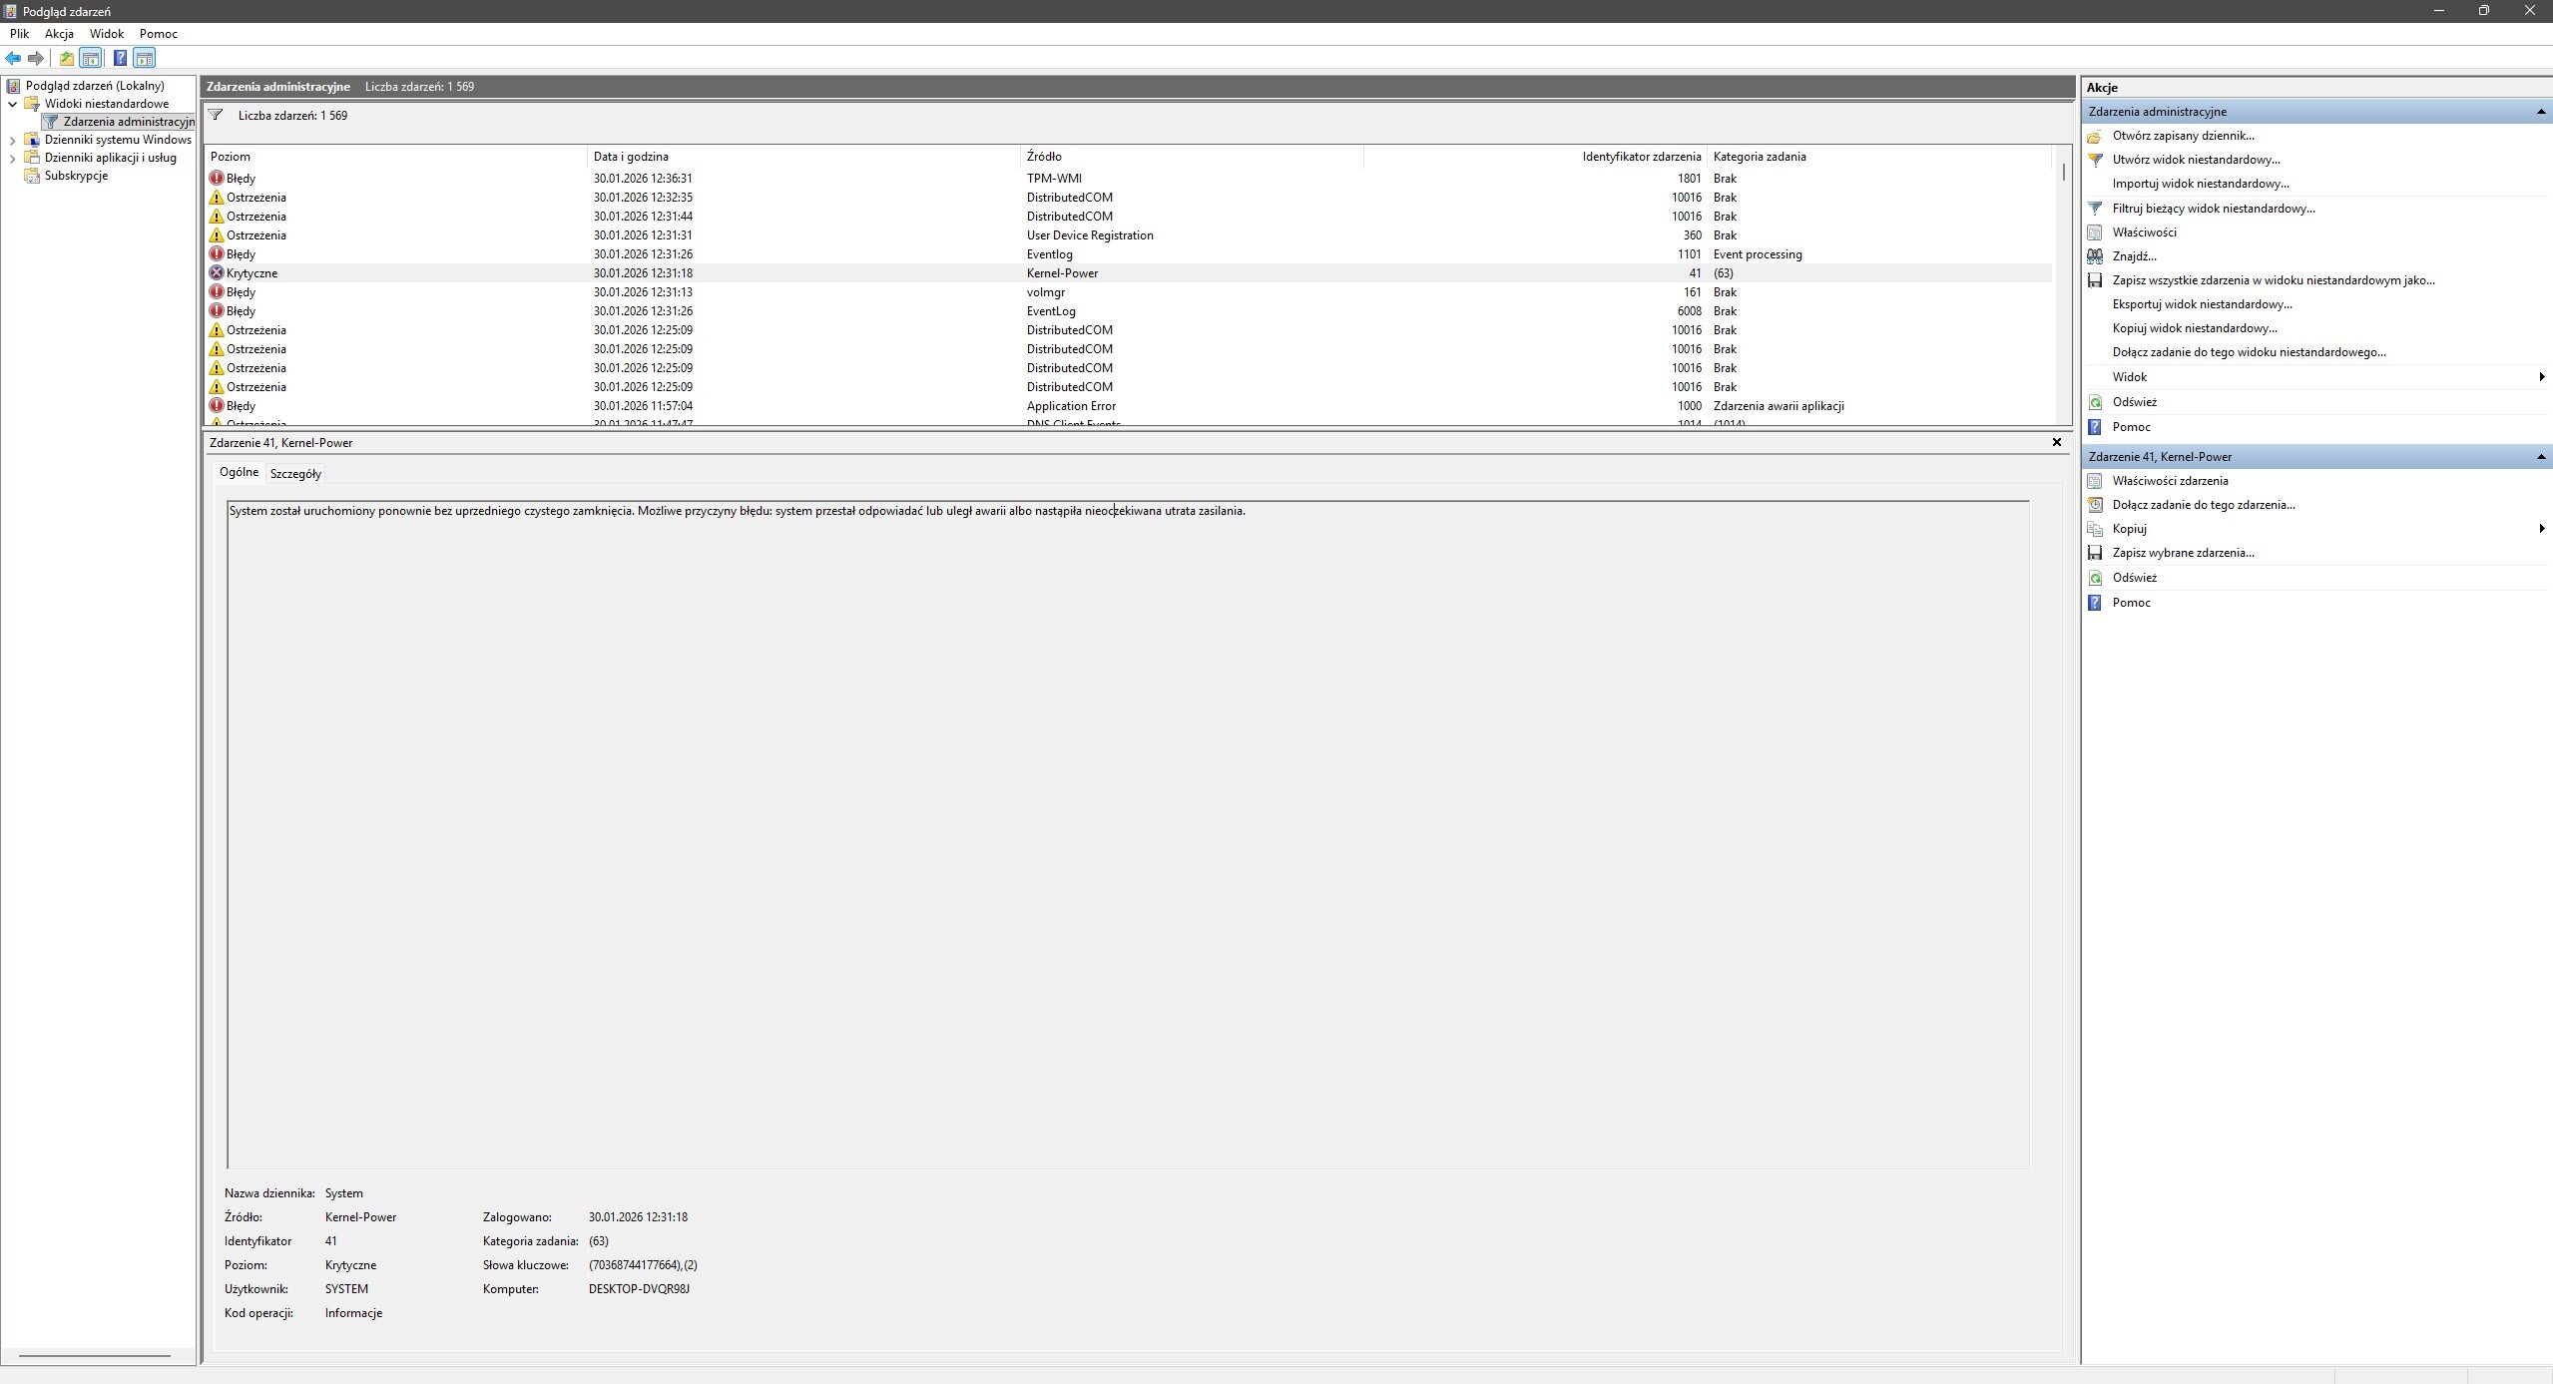This screenshot has width=2553, height=1384.
Task: Click the Up One Level folder icon
Action: [66, 59]
